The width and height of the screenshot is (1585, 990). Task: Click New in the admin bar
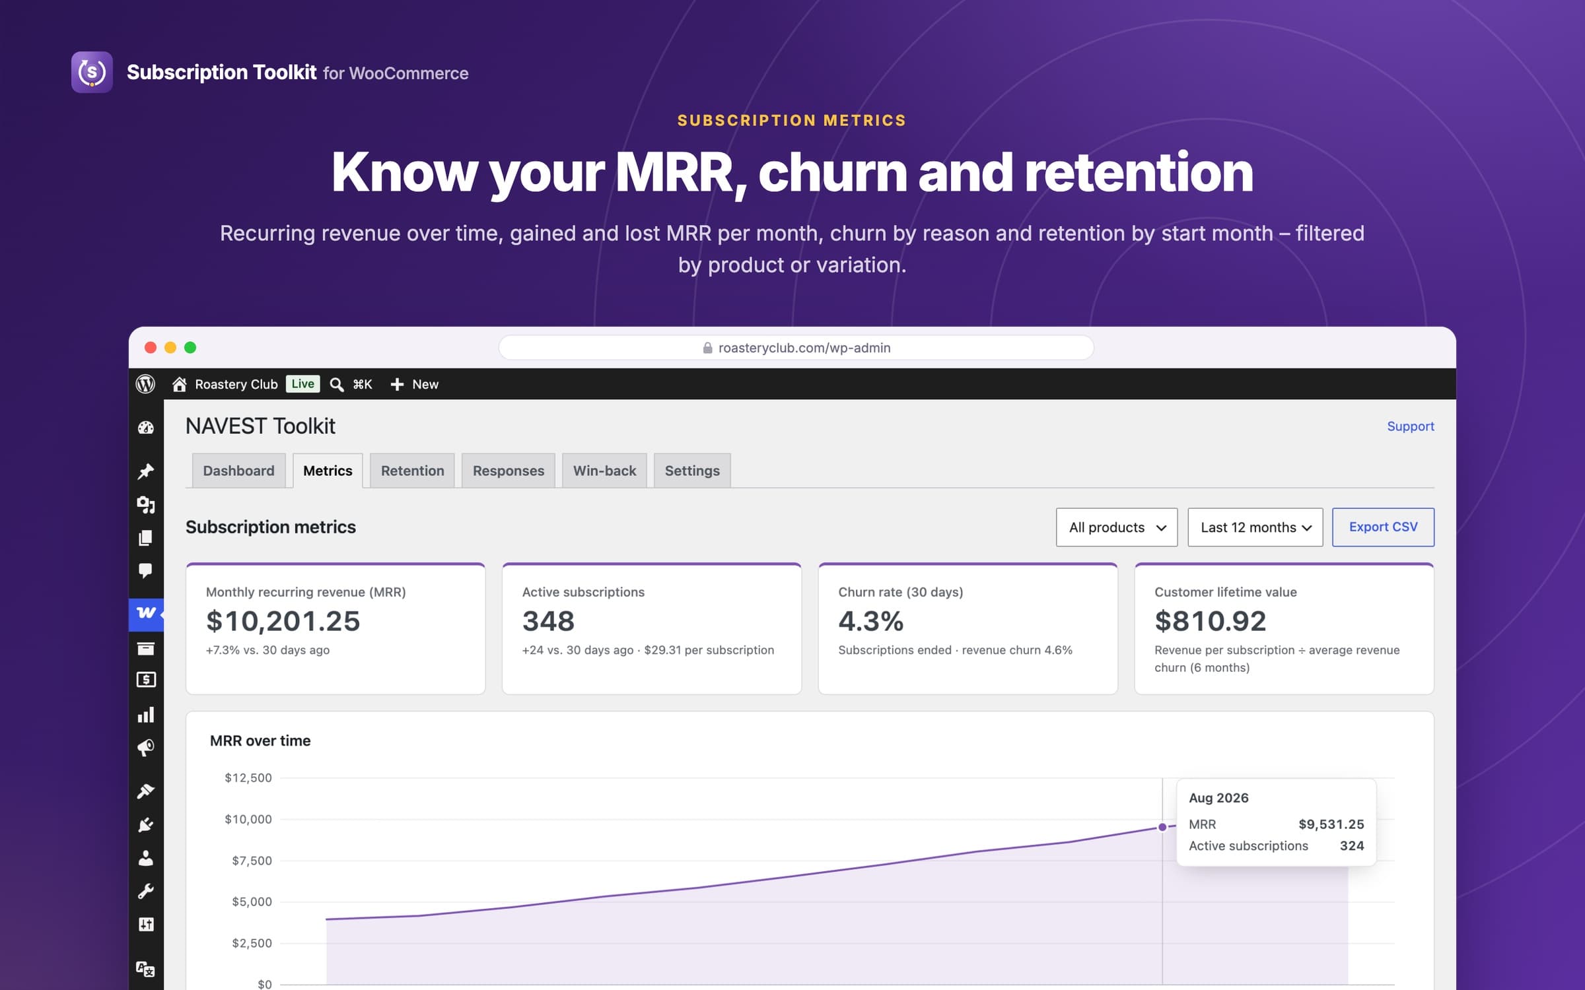click(x=425, y=384)
